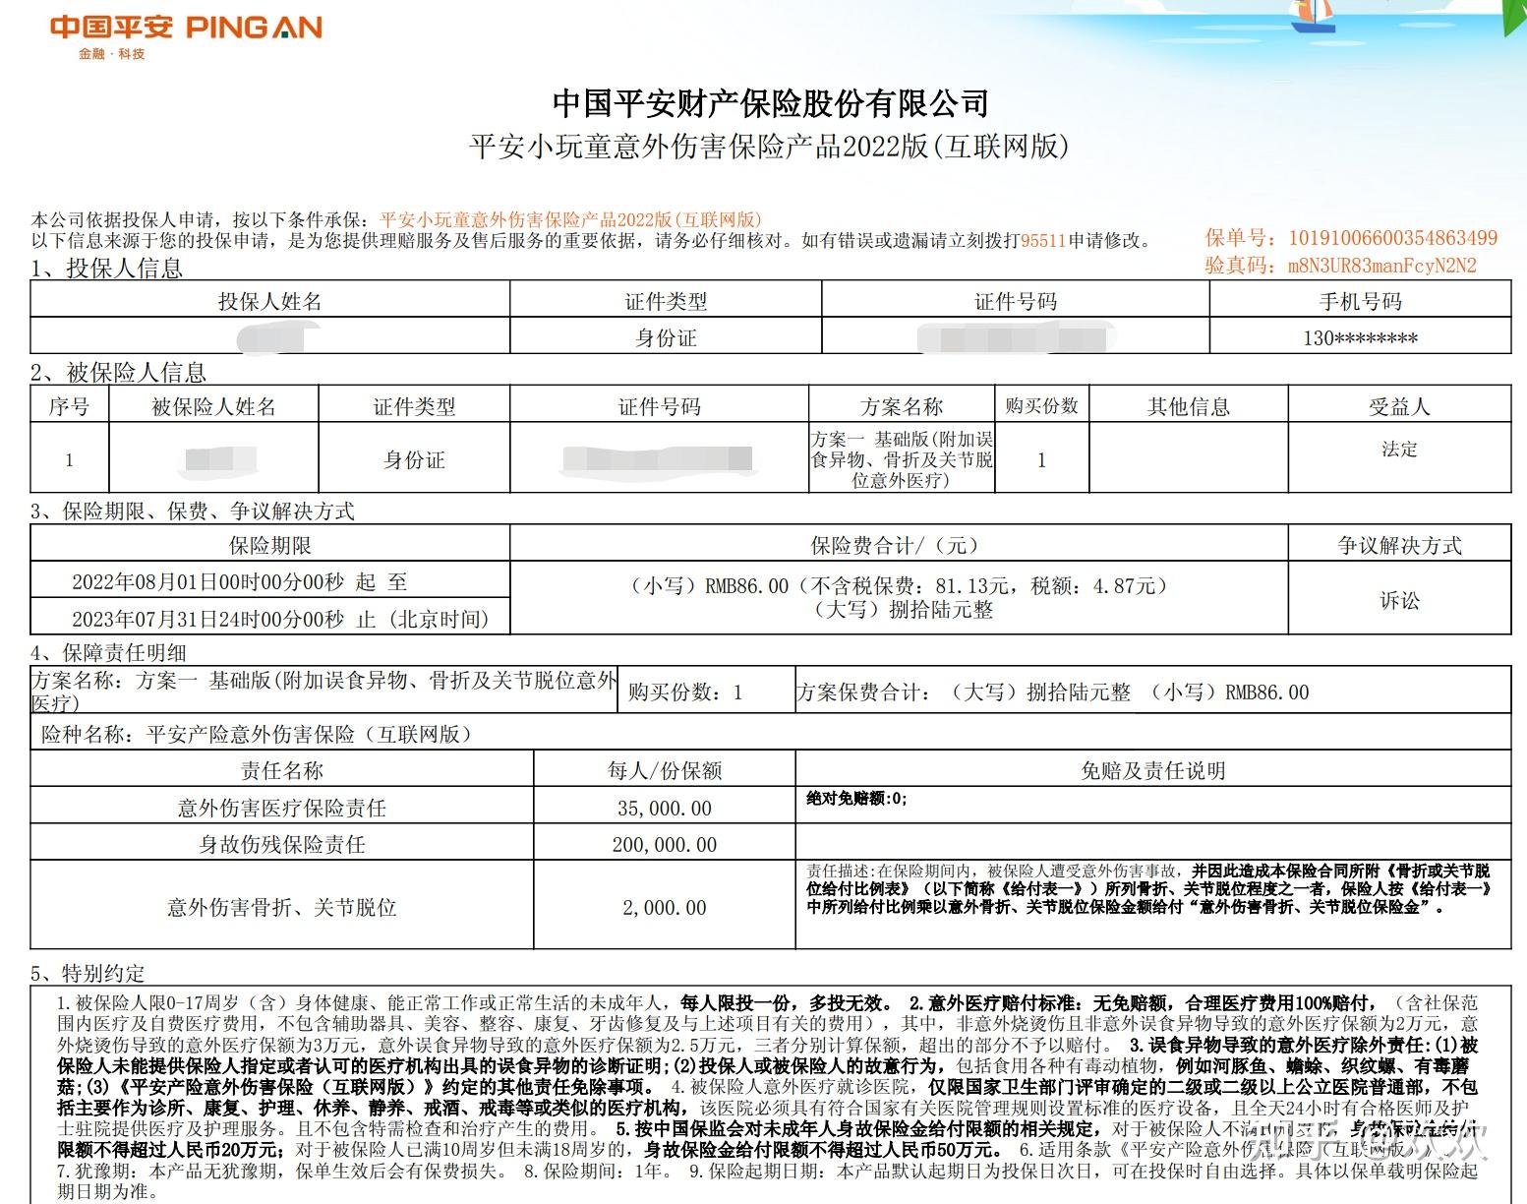
Task: Click 意外伤害医疗保险责任 row label
Action: 282,808
